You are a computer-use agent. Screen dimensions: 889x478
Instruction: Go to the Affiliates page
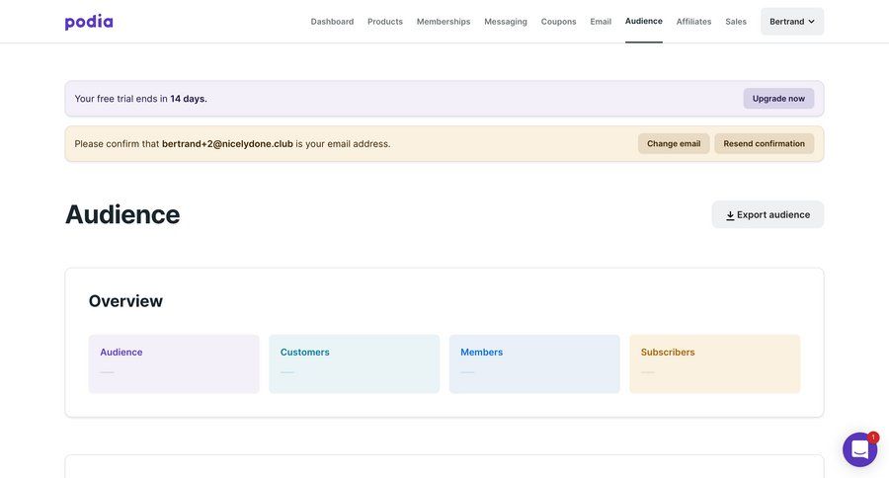(693, 22)
